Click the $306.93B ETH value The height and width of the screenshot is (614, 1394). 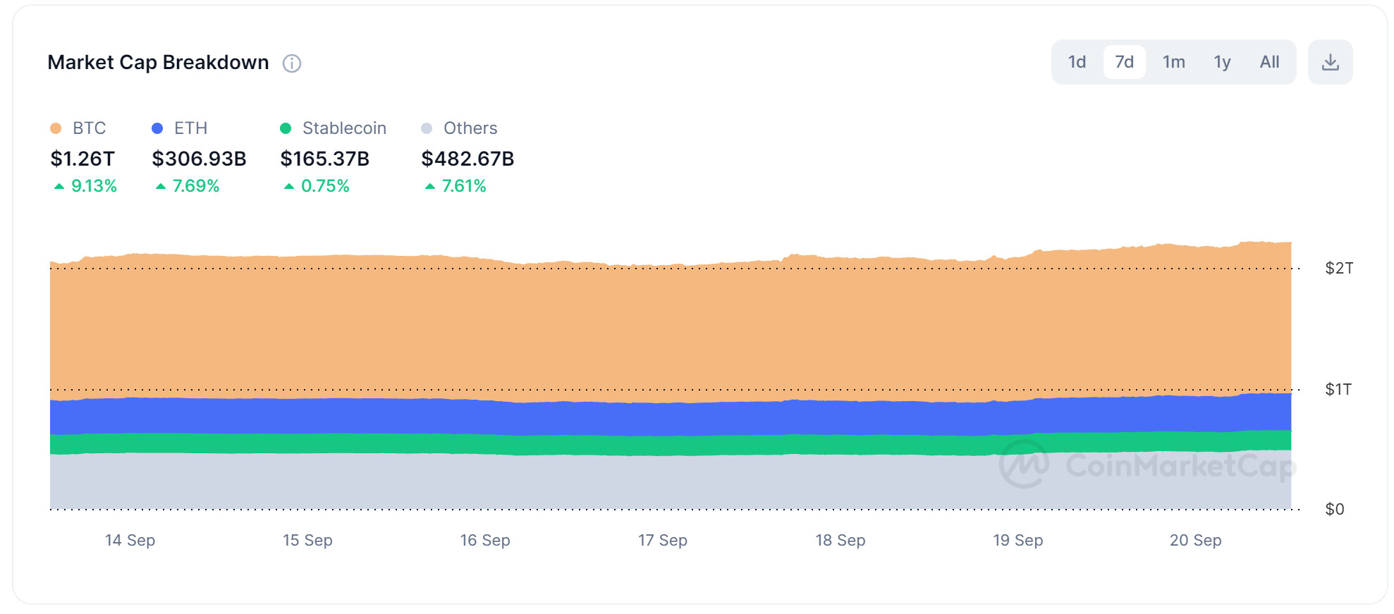199,159
